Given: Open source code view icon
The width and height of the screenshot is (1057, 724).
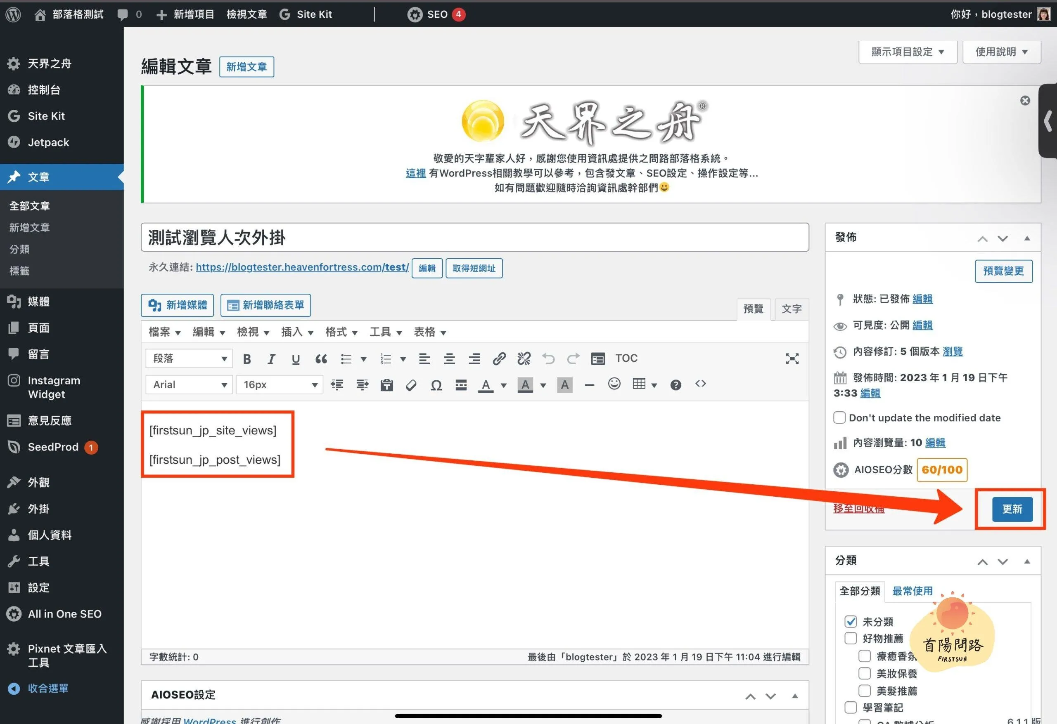Looking at the screenshot, I should coord(700,384).
